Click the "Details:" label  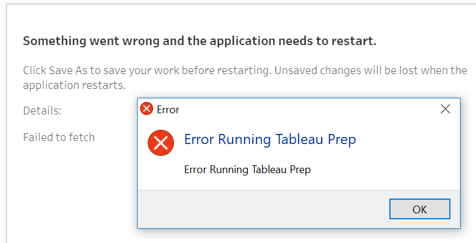point(42,110)
